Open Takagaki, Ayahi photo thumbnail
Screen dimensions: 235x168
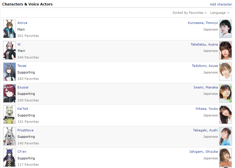click(226, 136)
